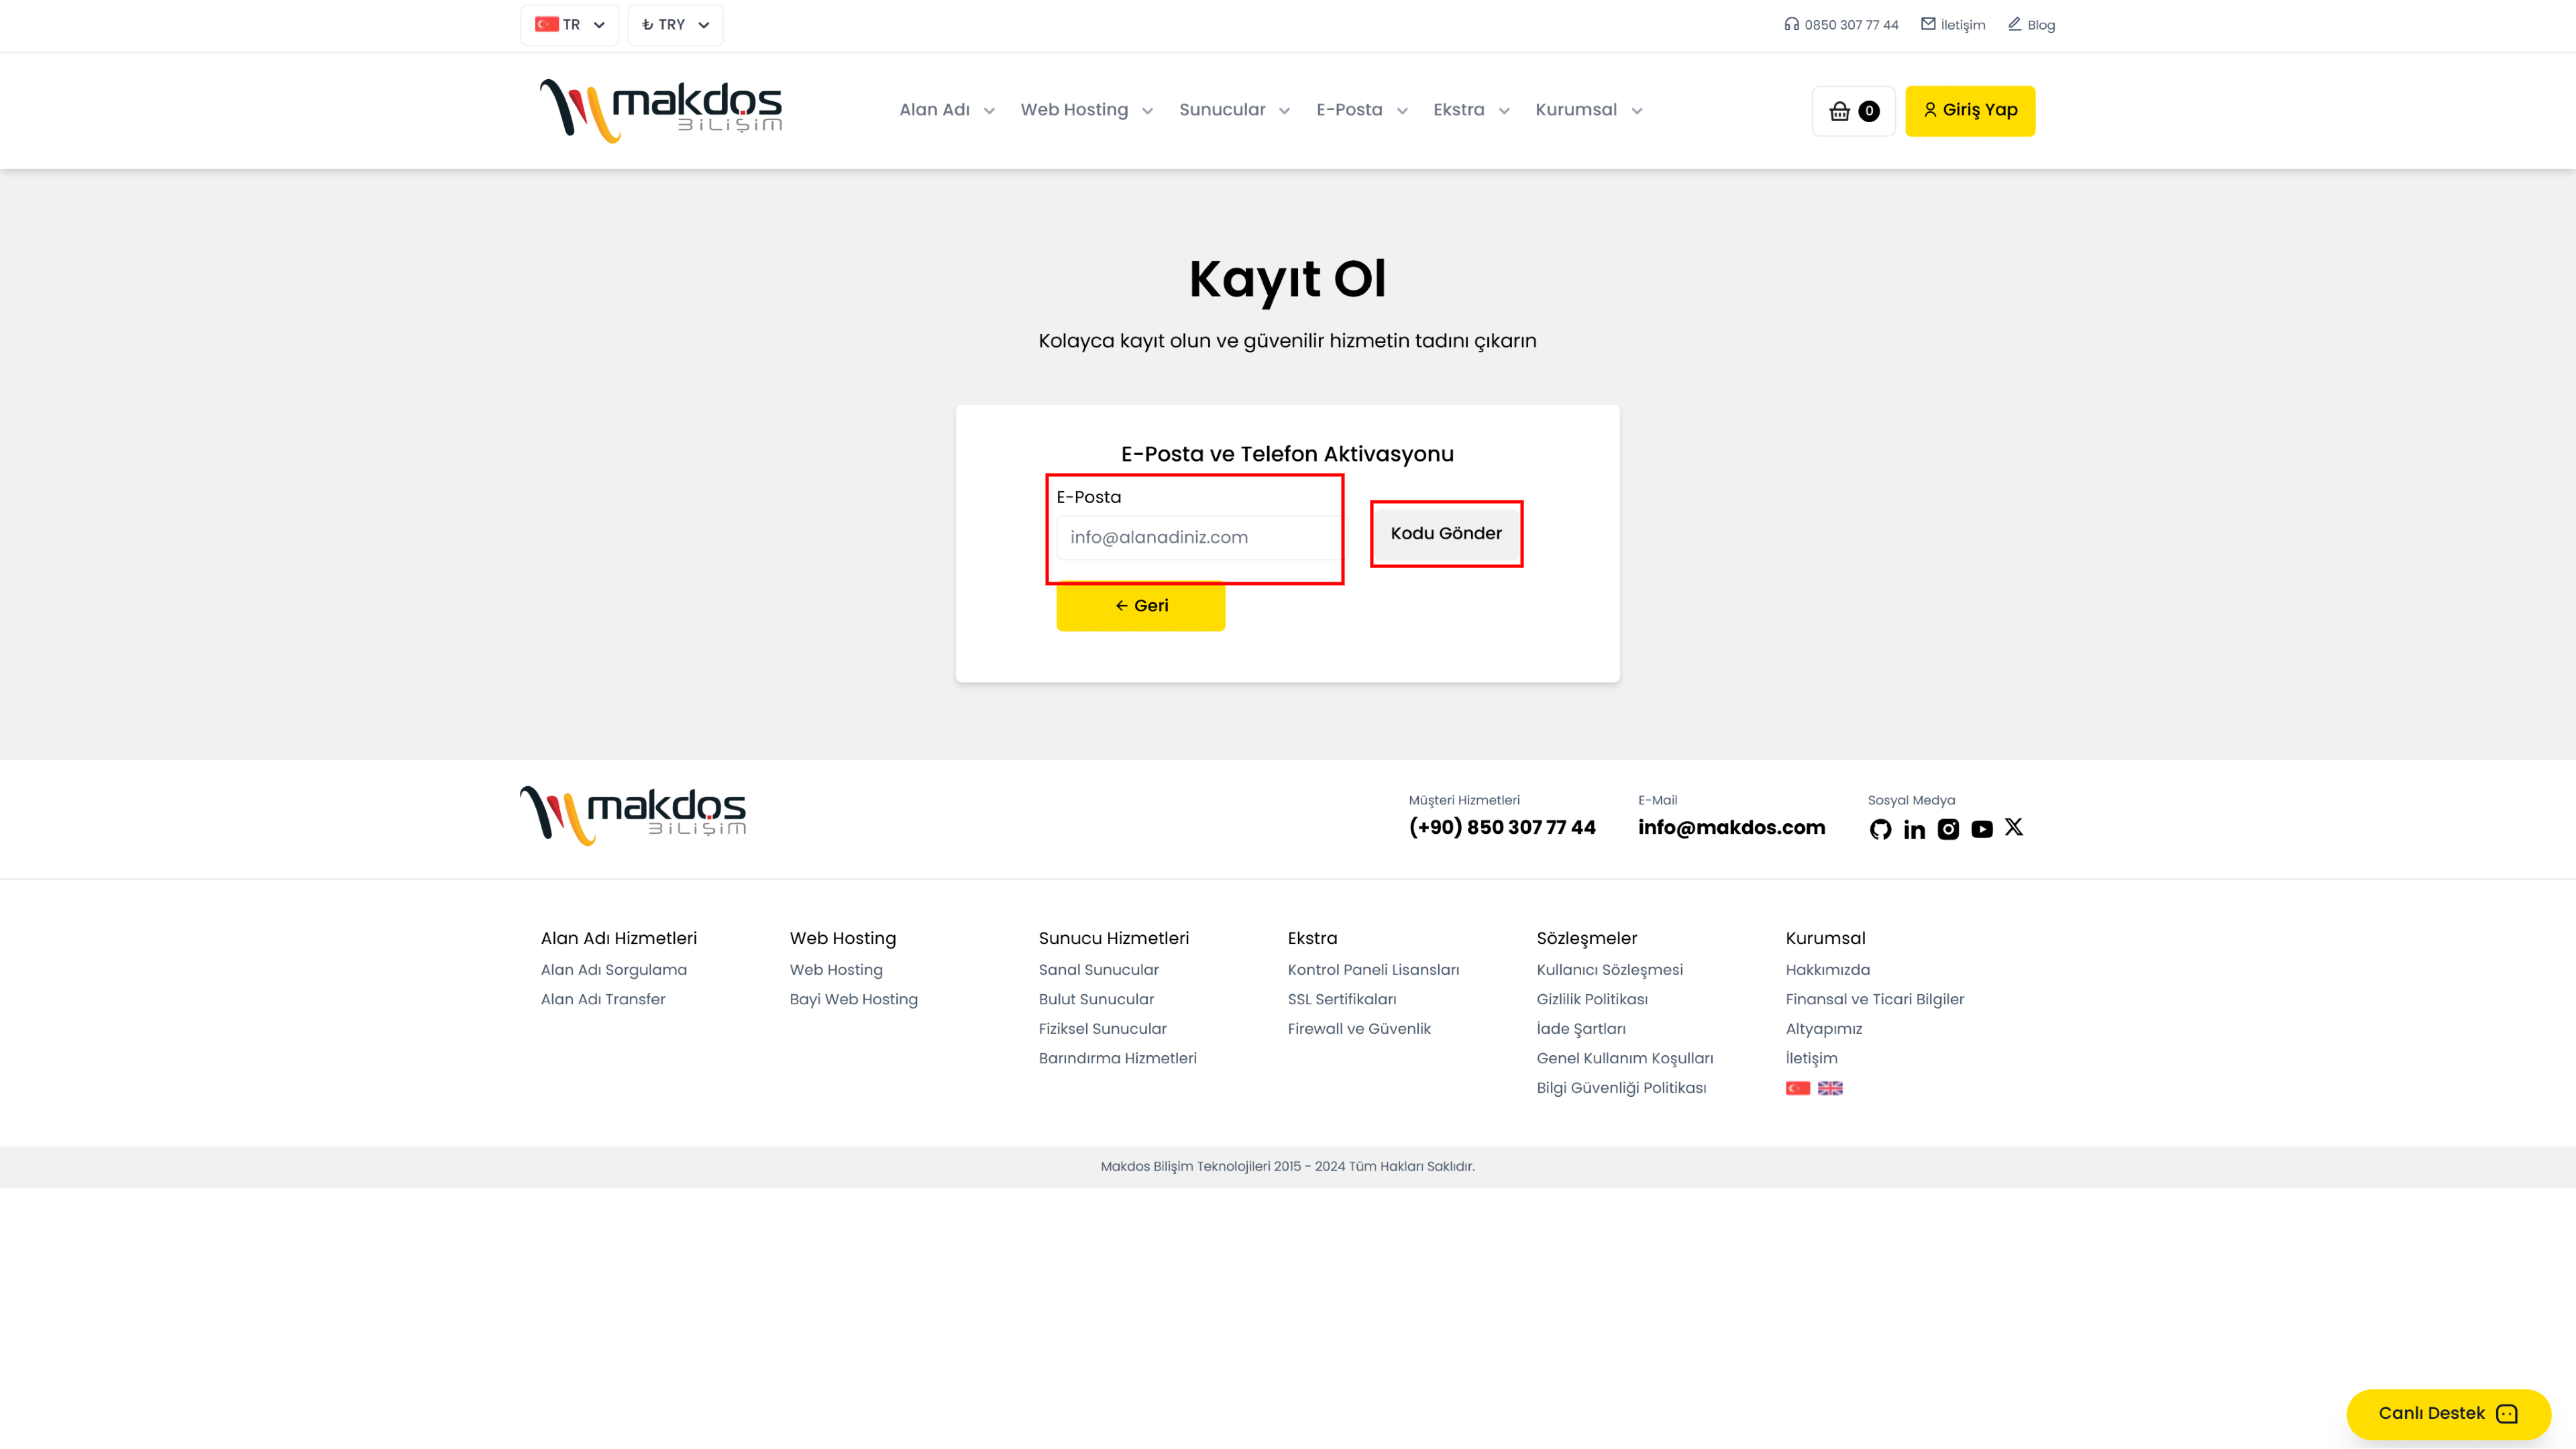Click the 'Sözleşmeler' footer heading

[x=1586, y=939]
